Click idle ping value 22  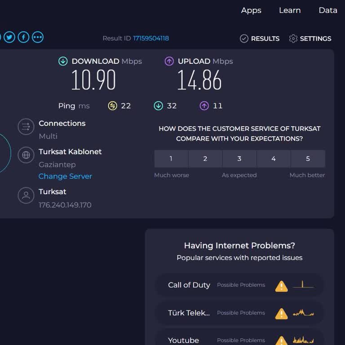126,106
